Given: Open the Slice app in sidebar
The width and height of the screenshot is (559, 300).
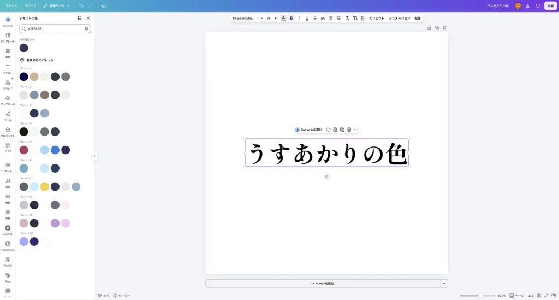Looking at the screenshot, I should click(8, 277).
